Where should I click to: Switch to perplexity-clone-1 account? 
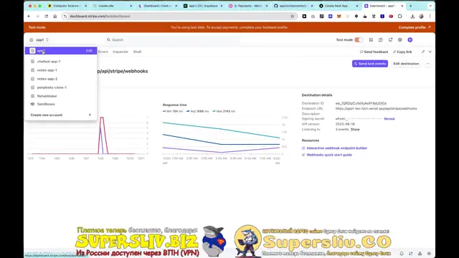(52, 87)
